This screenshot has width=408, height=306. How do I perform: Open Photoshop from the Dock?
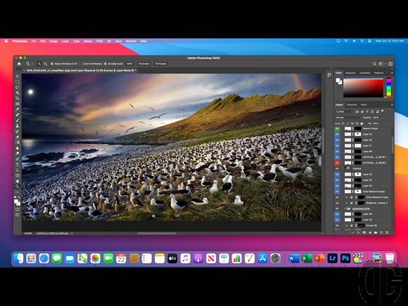pyautogui.click(x=346, y=258)
